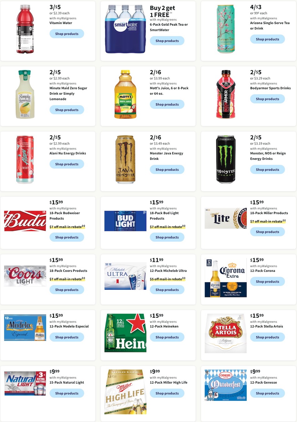Click Shop products for Modelo Especial
This screenshot has height=422, width=297.
pos(67,337)
